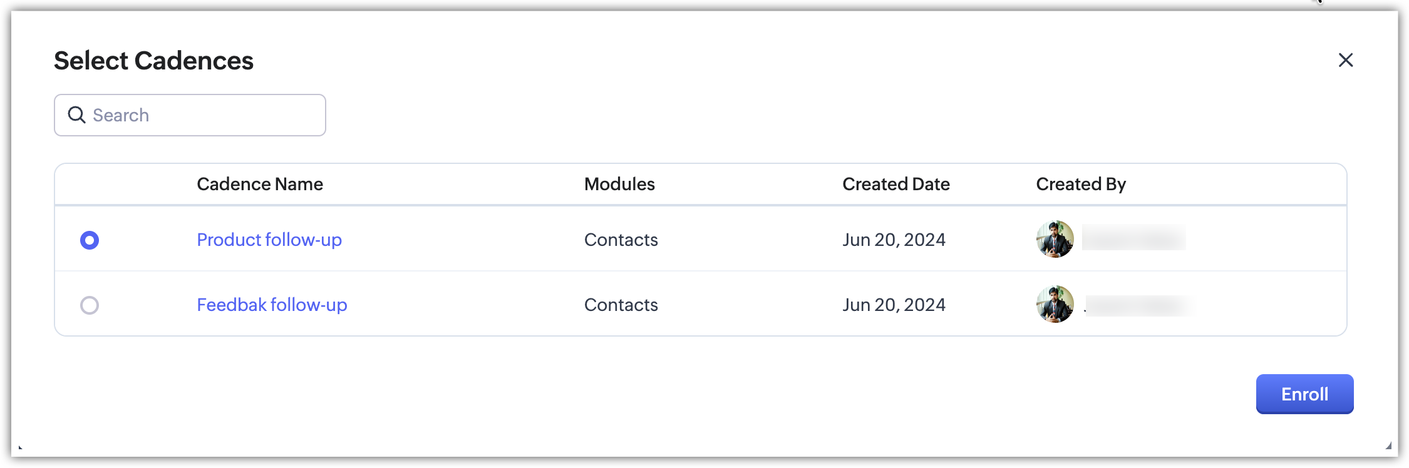
Task: Click the Cadence Name column header
Action: [x=260, y=184]
